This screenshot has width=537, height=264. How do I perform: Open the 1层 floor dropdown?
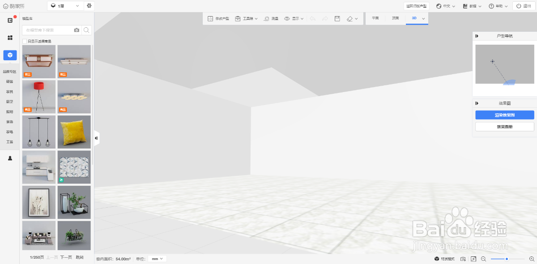click(x=65, y=6)
